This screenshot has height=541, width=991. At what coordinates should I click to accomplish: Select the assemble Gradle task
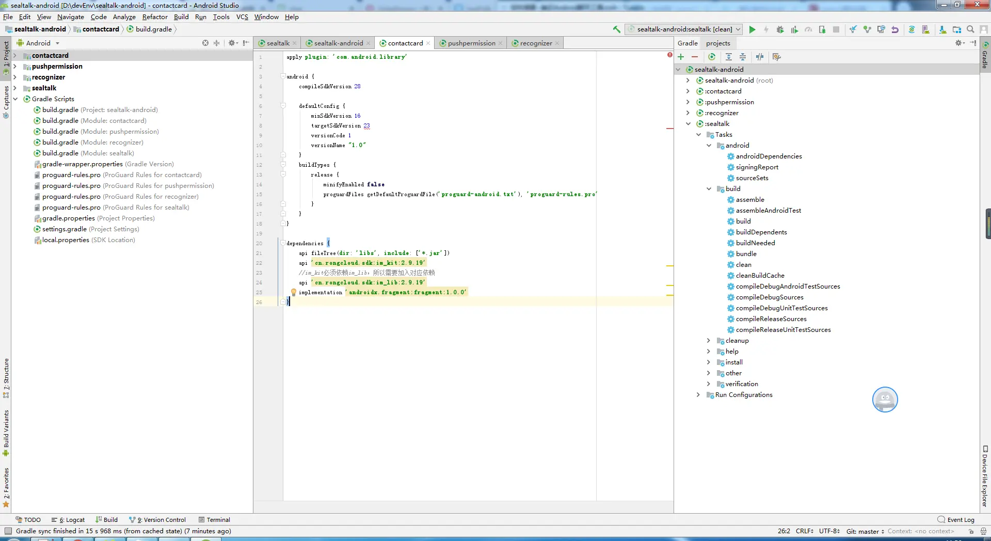point(749,200)
